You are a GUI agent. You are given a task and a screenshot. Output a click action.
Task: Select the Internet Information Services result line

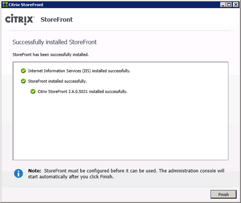pos(79,71)
